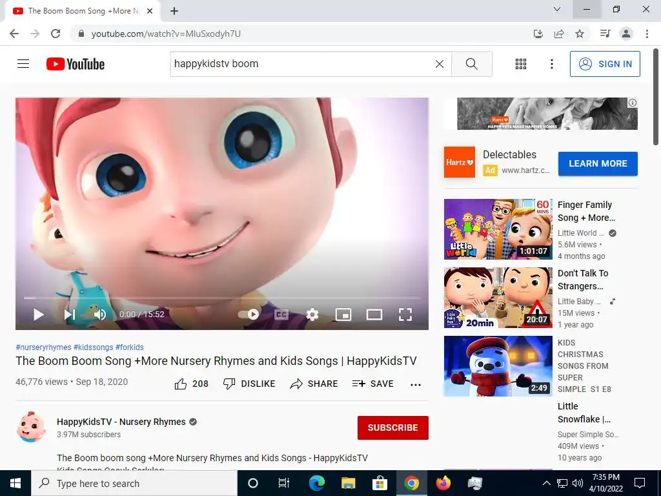Launch Firefox from the taskbar
The width and height of the screenshot is (661, 496).
pos(443,483)
